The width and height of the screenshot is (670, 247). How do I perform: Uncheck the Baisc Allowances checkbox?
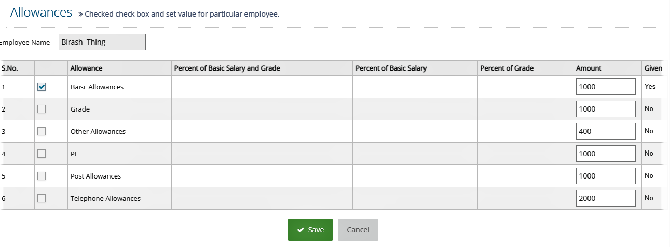42,87
